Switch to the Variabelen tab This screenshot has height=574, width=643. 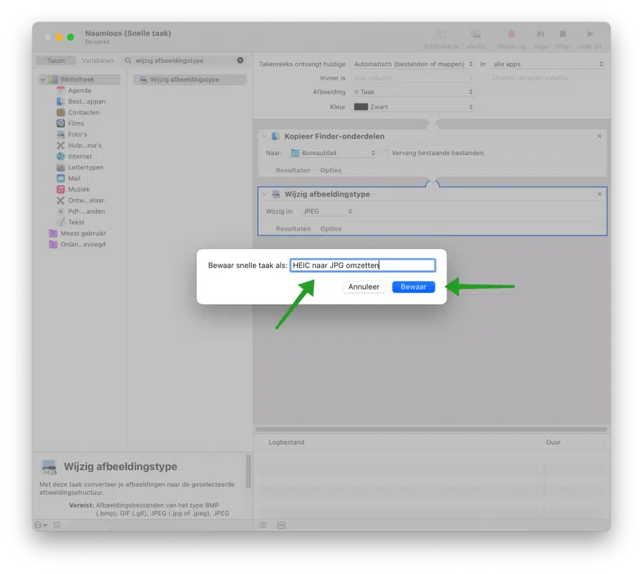point(97,60)
